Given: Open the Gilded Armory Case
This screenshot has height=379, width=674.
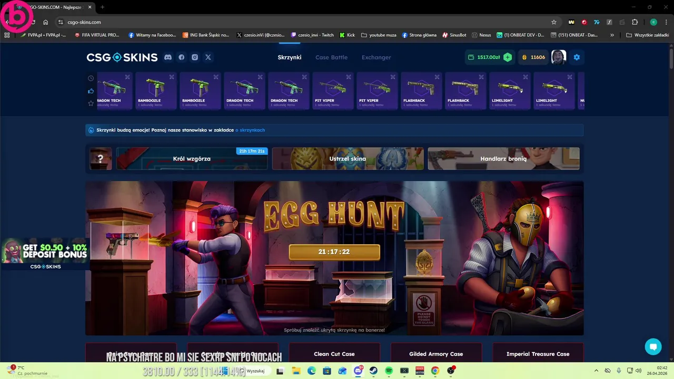Looking at the screenshot, I should [436, 354].
